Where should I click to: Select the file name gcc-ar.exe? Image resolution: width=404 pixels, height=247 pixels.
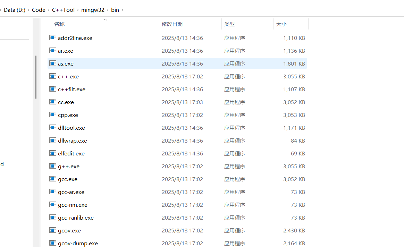tap(71, 192)
